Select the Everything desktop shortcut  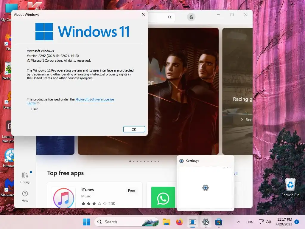7,100
